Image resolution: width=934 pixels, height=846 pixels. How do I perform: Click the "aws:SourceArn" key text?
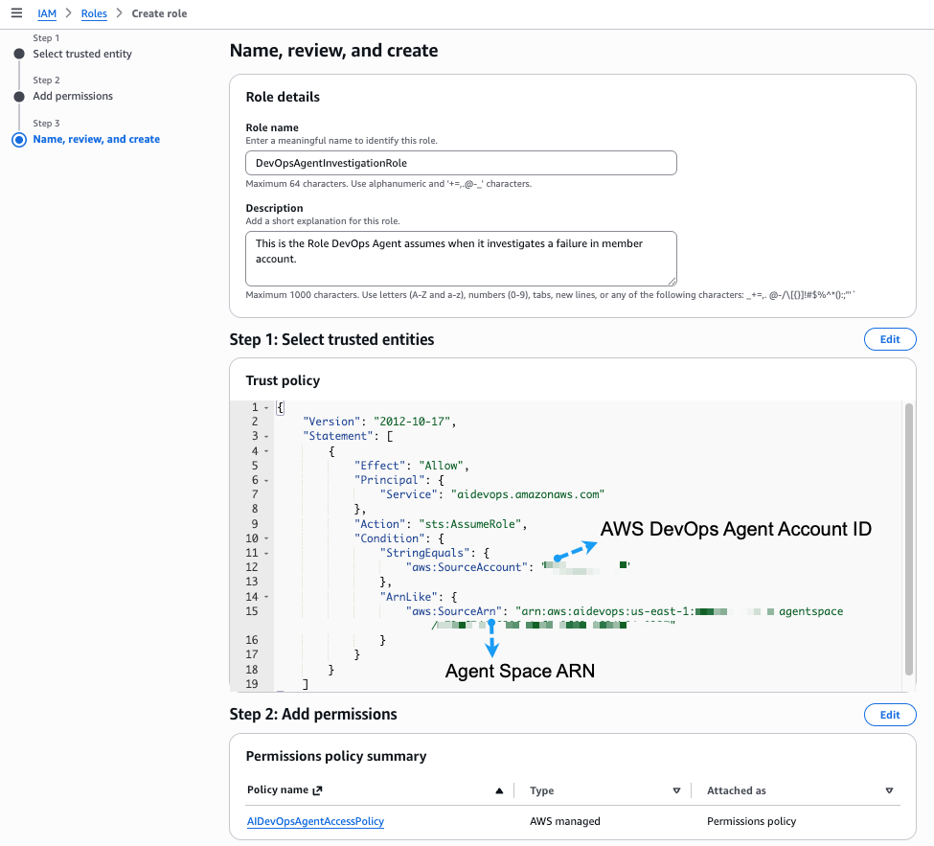[x=454, y=611]
